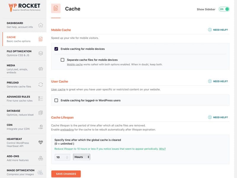Click the cache lifespan number field
The height and width of the screenshot is (178, 237).
(60, 157)
